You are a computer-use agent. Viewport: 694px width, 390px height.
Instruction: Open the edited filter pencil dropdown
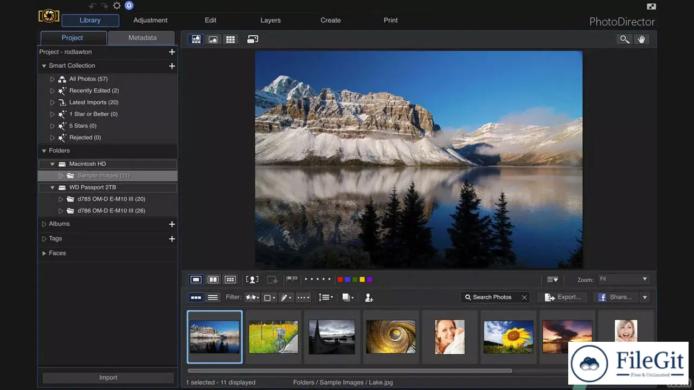(286, 297)
